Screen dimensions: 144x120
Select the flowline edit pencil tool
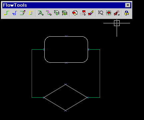pyautogui.click(x=23, y=13)
